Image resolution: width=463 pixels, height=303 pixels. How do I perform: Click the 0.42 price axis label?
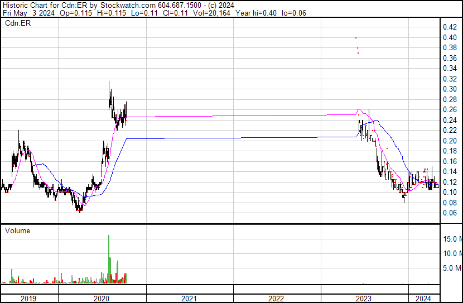450,27
